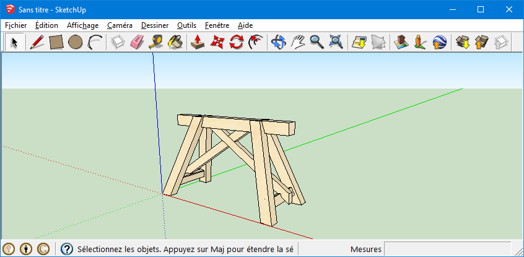524x257 pixels.
Task: Maximize the SketchUp window
Action: (x=481, y=9)
